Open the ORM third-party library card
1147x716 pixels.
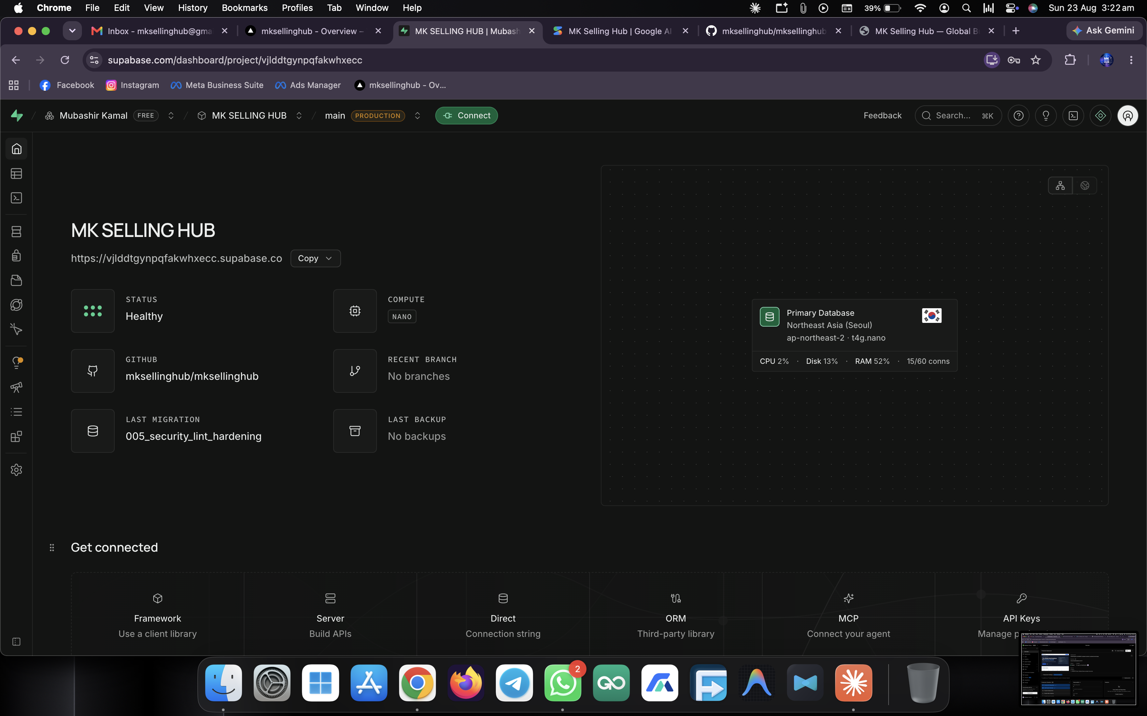coord(676,615)
